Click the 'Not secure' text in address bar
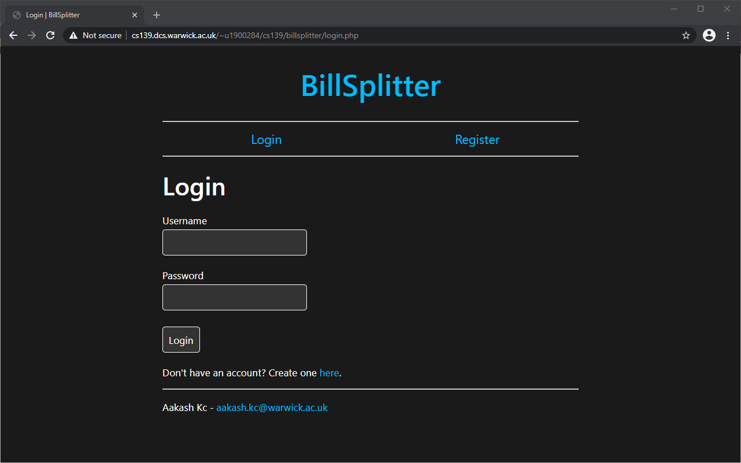This screenshot has width=741, height=463. 102,35
